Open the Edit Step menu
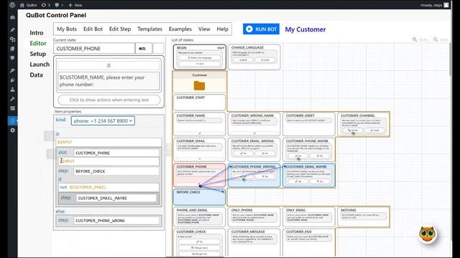 click(120, 29)
